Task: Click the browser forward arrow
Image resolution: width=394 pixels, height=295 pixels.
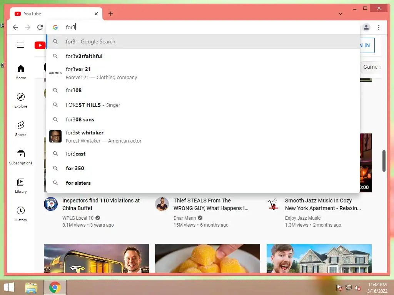Action: click(x=28, y=27)
